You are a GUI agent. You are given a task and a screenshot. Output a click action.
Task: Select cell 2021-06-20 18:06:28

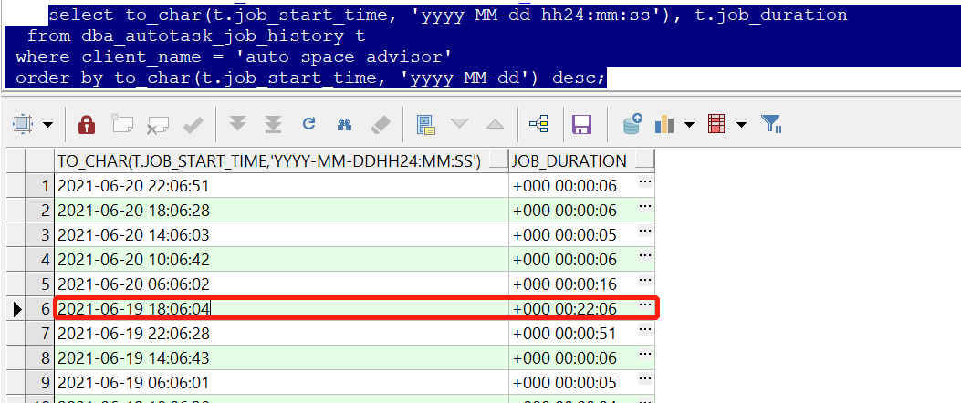(x=281, y=210)
